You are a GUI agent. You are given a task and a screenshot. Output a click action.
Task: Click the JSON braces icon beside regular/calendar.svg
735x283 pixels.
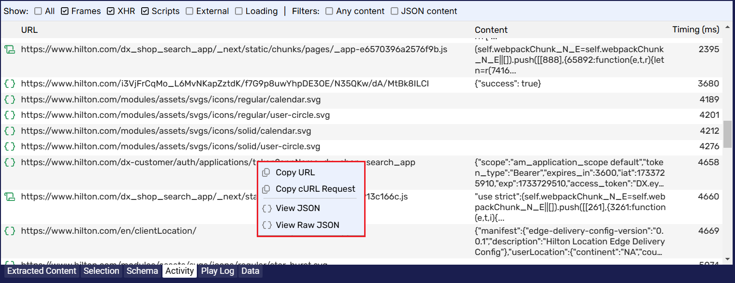click(10, 100)
